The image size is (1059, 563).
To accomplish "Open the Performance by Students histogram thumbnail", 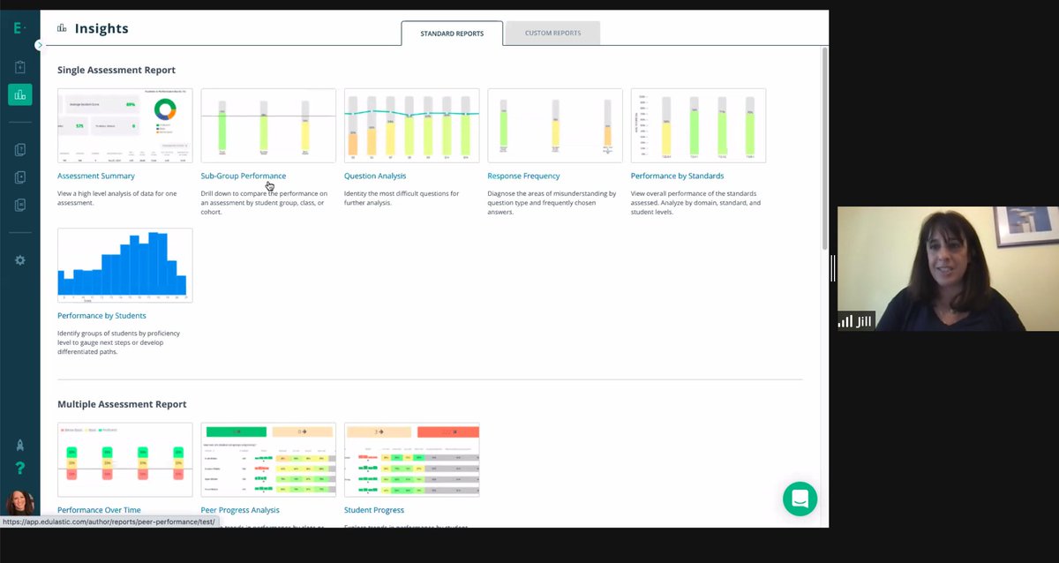I will pyautogui.click(x=124, y=265).
